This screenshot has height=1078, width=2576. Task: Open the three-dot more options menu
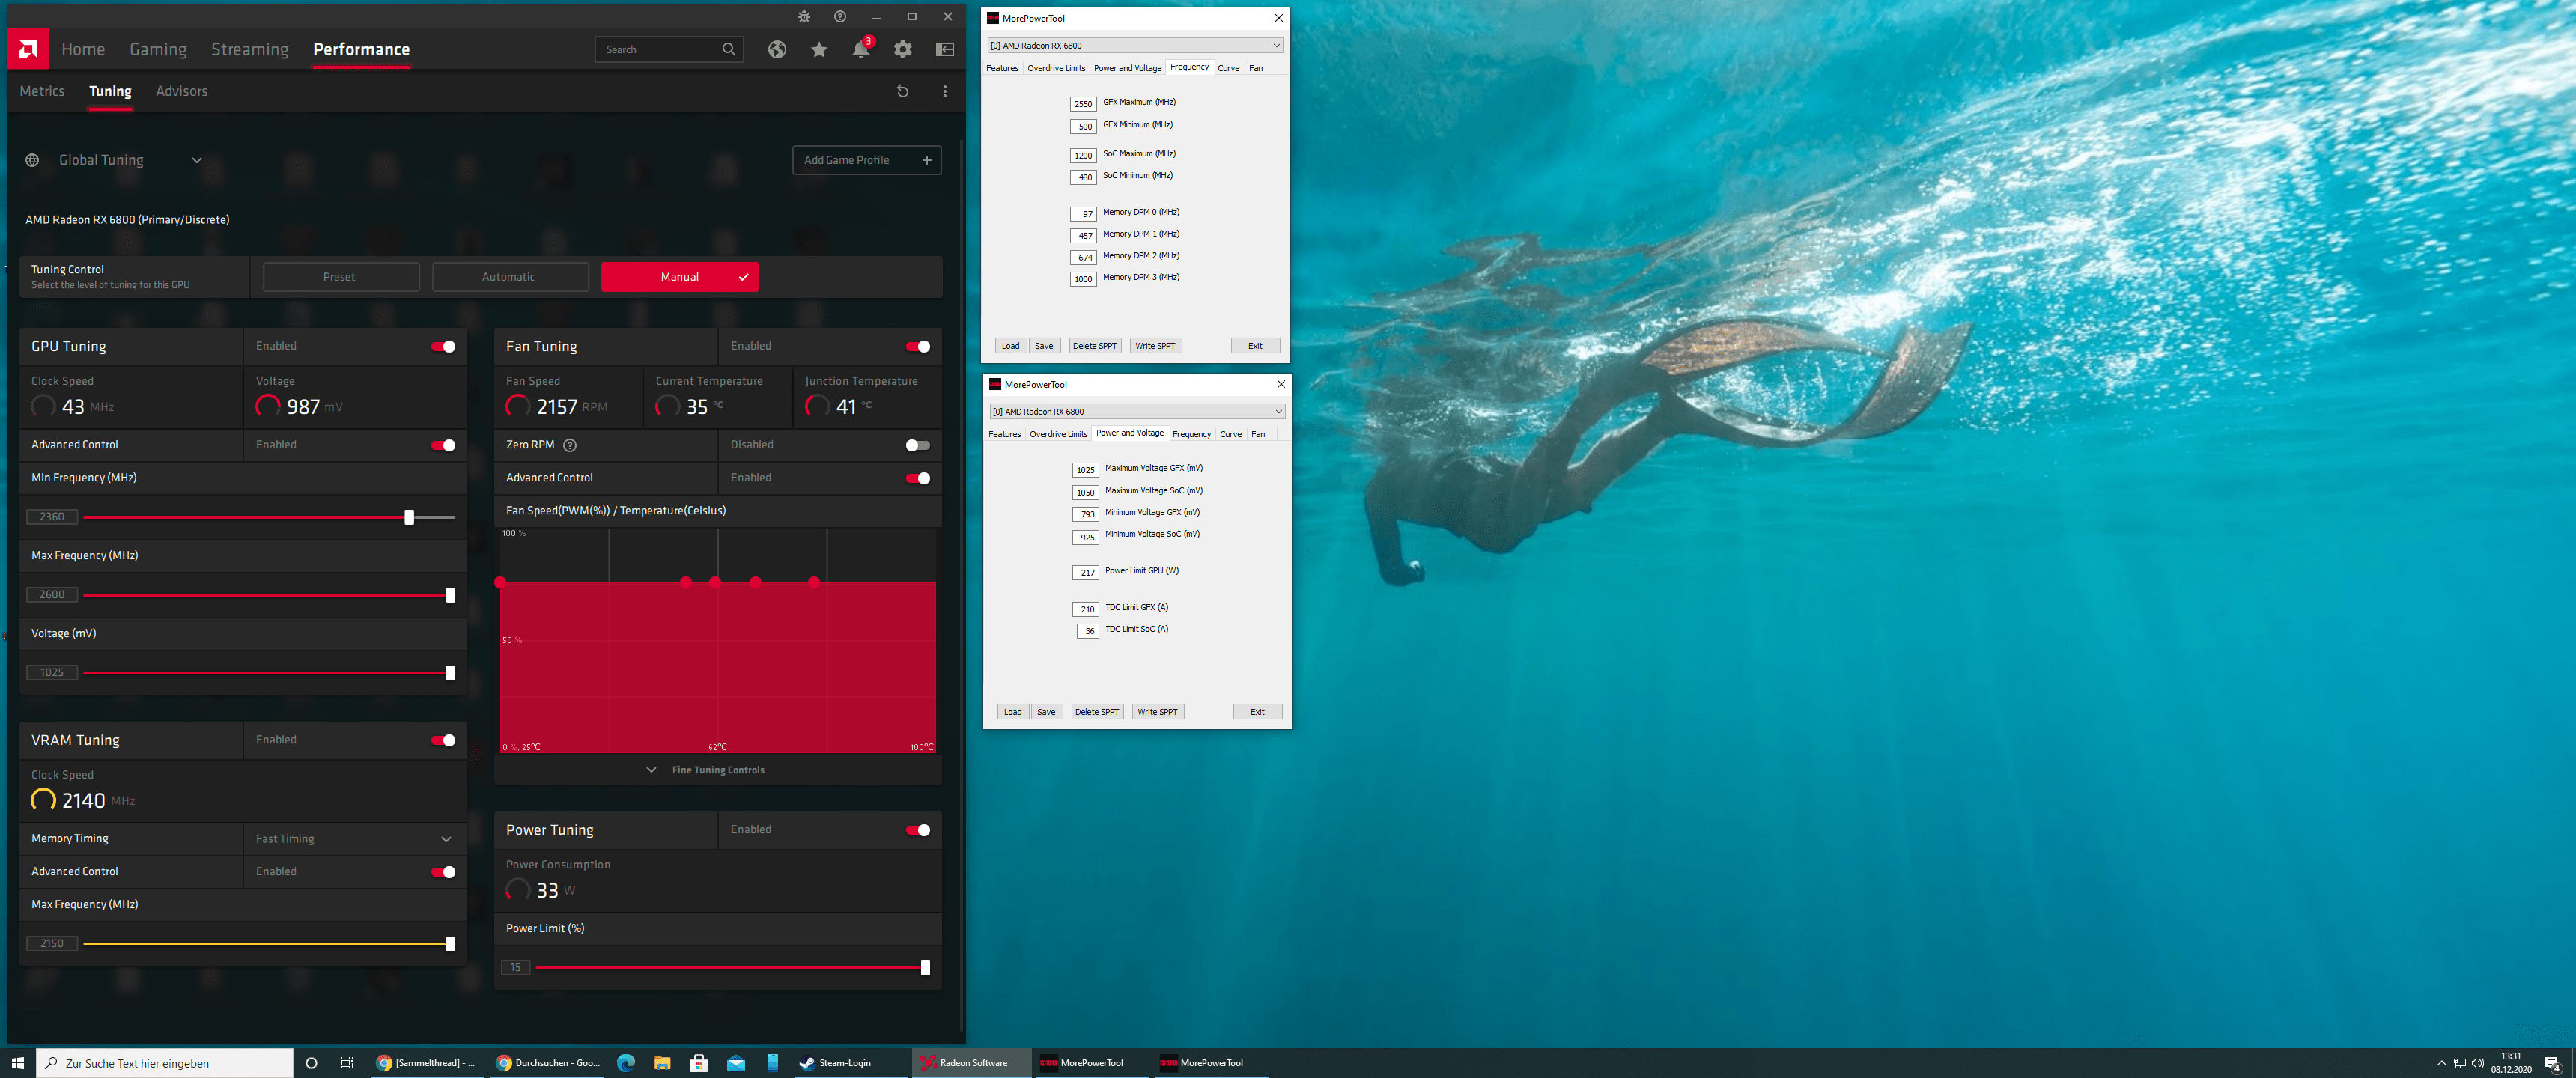[944, 91]
